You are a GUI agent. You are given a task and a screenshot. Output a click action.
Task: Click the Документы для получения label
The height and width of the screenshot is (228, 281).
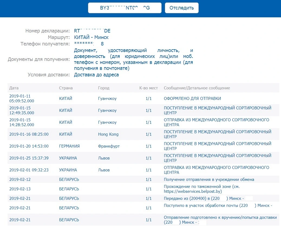39,59
